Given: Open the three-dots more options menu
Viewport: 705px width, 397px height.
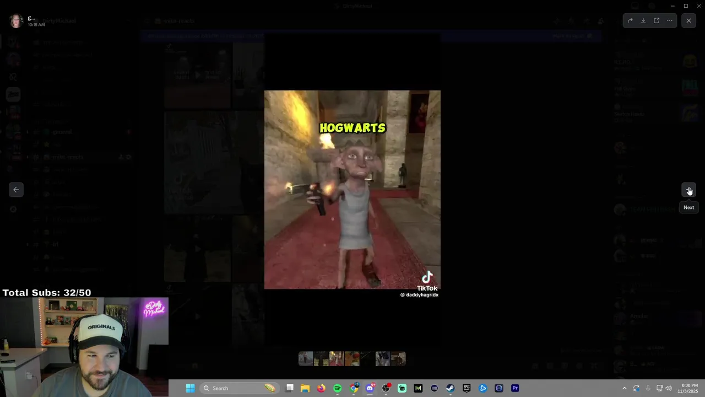Looking at the screenshot, I should point(670,20).
